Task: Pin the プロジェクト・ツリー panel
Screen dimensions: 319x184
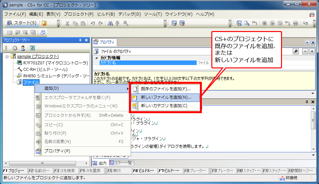Action: pos(80,40)
